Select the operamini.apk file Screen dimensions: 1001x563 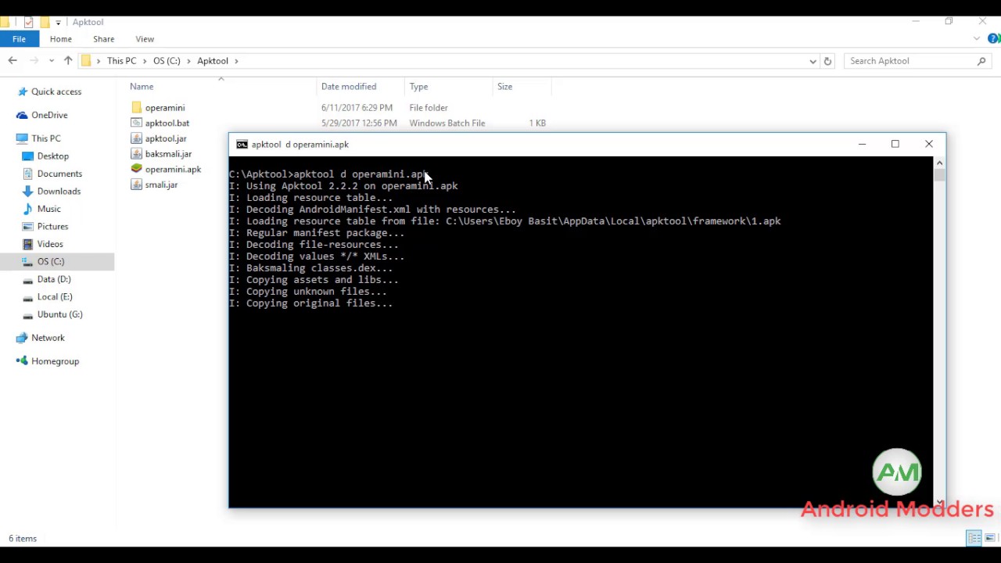(173, 170)
